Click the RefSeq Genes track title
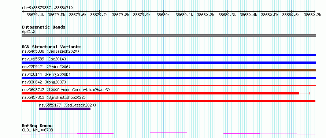 pyautogui.click(x=37, y=126)
